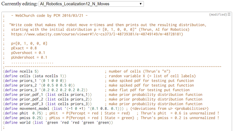Click the 'define movement_model' code line

click(63, 109)
